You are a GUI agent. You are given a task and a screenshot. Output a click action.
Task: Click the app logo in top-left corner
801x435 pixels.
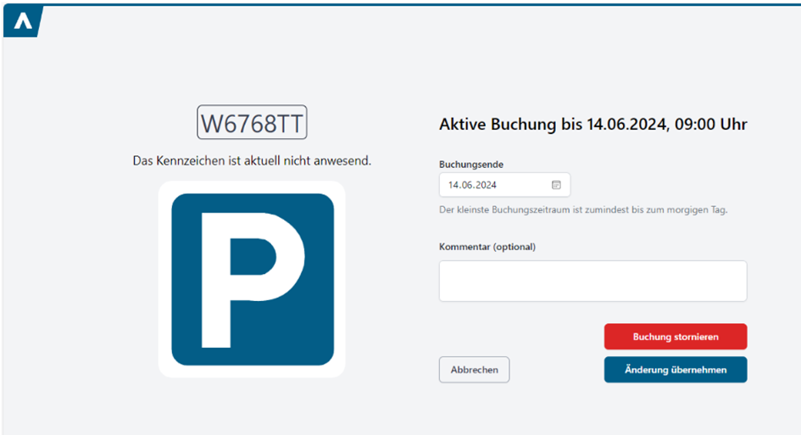point(23,21)
